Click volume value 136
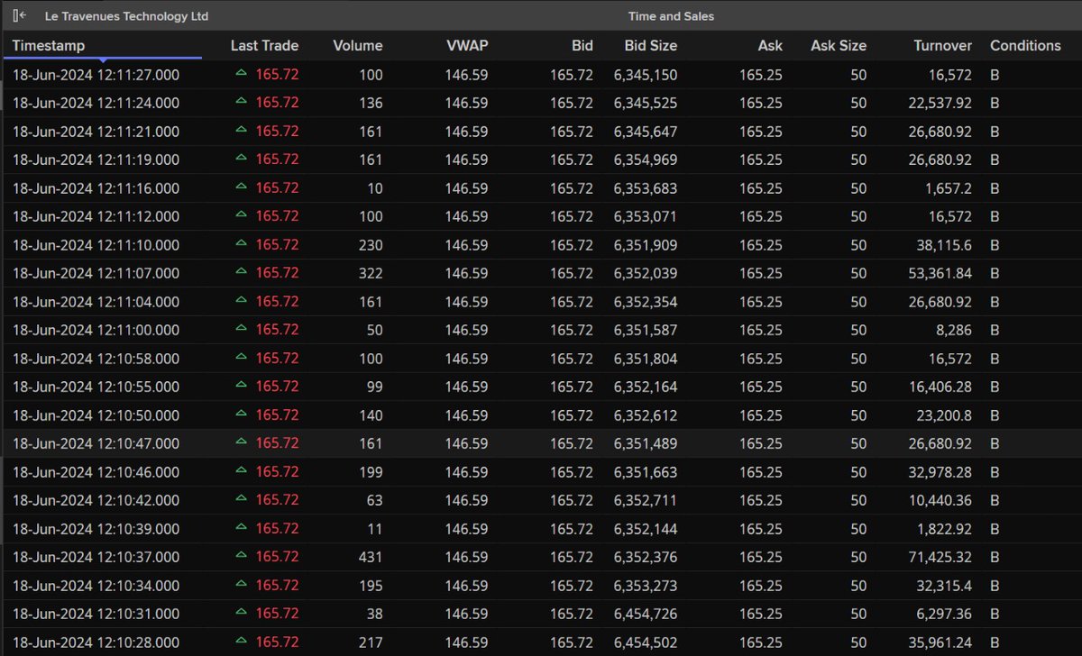Viewport: 1082px width, 656px height. point(371,104)
